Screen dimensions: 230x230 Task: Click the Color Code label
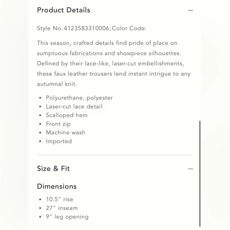(129, 28)
